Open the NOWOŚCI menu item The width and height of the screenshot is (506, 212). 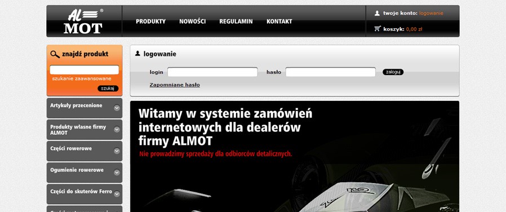point(192,21)
